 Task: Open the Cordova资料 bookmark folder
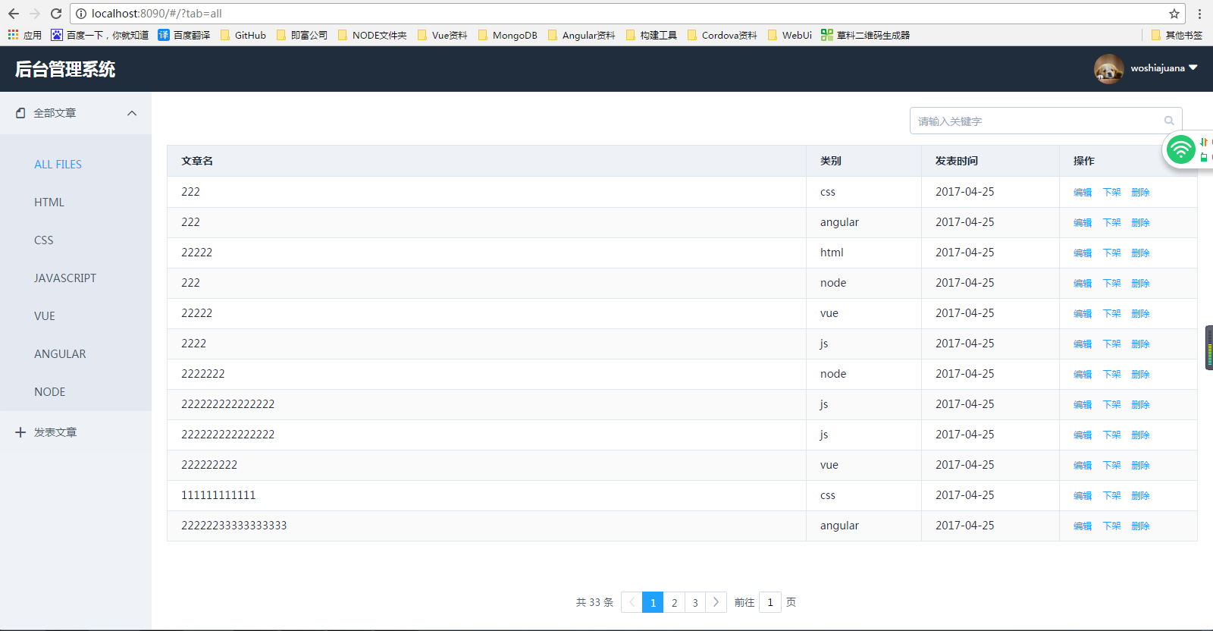[722, 35]
